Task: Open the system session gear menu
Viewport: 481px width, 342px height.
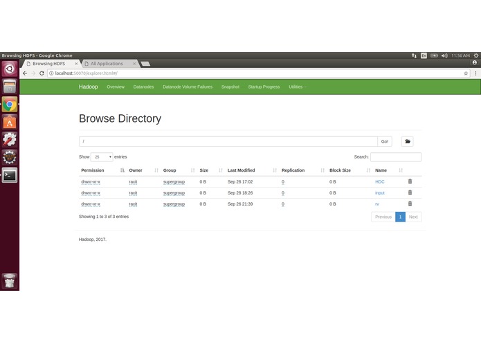Action: (x=476, y=55)
